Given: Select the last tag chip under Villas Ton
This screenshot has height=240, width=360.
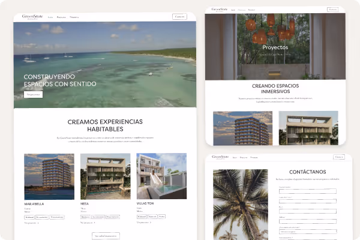Looking at the screenshot, I should pos(162,217).
